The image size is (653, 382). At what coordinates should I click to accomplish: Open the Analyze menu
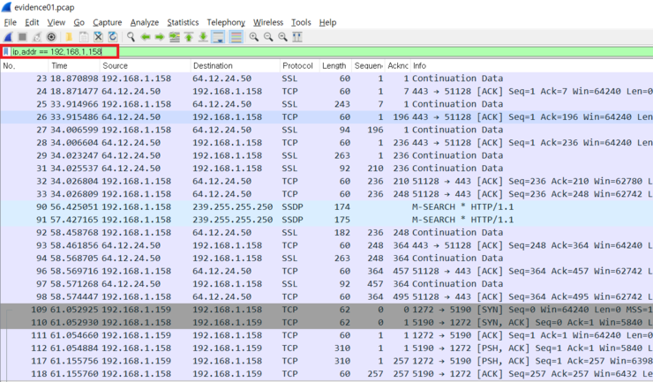tap(145, 22)
